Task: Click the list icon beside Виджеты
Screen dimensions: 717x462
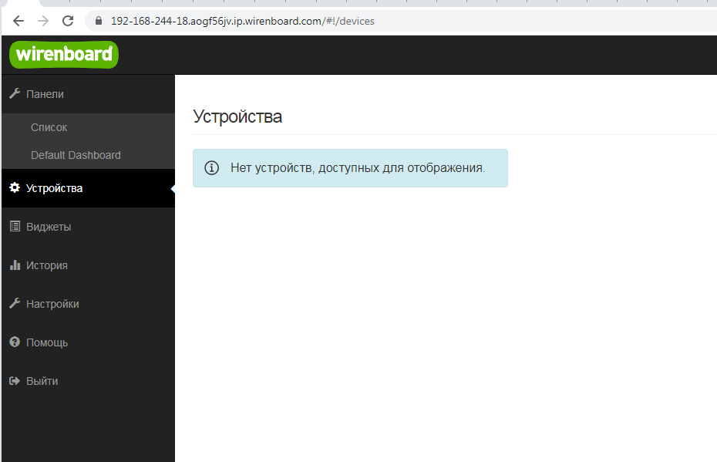Action: 14,227
